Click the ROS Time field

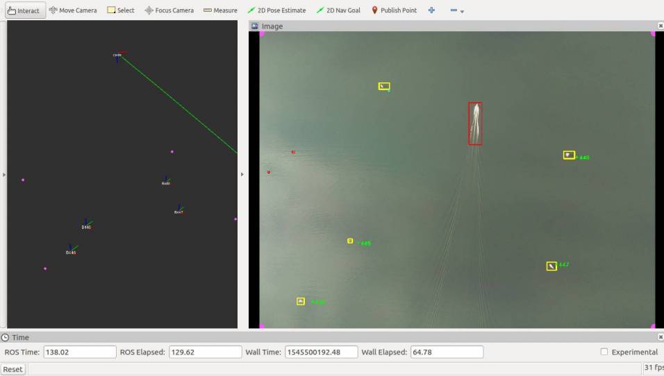pos(79,352)
